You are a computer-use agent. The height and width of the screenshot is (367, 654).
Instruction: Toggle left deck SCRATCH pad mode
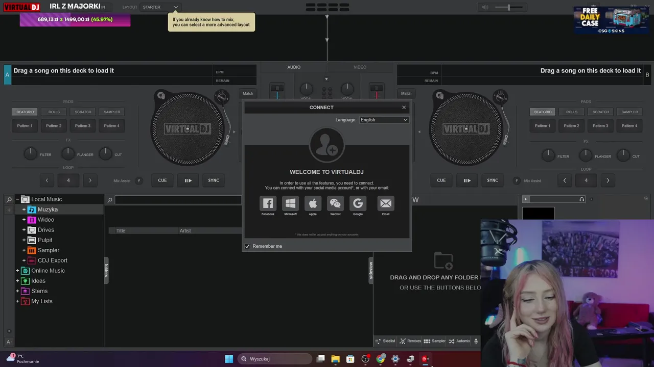point(83,112)
